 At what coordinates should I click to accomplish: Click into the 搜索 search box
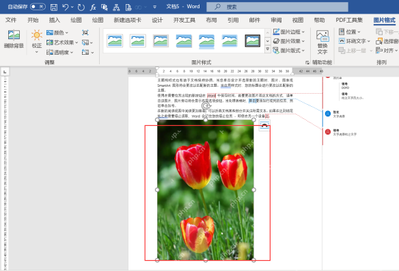pyautogui.click(x=277, y=7)
